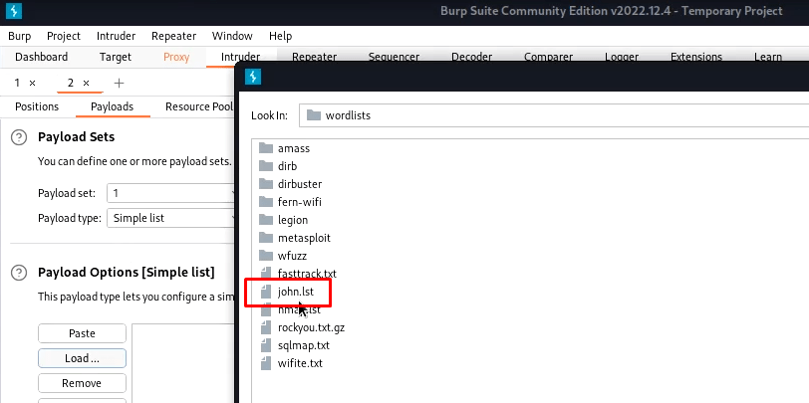The height and width of the screenshot is (403, 809).
Task: Select the wifite.txt file icon
Action: pos(266,363)
